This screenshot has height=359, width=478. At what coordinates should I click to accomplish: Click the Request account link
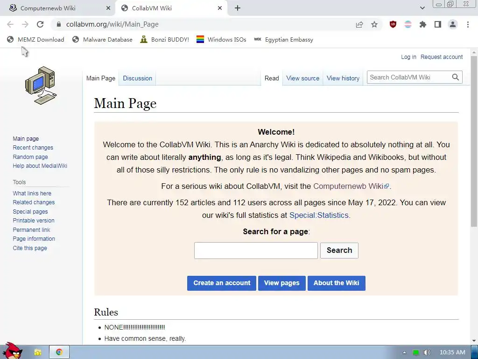click(442, 57)
